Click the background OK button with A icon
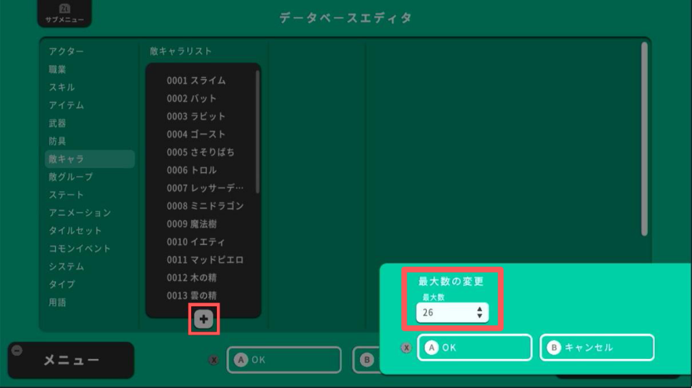The width and height of the screenshot is (692, 388). pyautogui.click(x=284, y=360)
